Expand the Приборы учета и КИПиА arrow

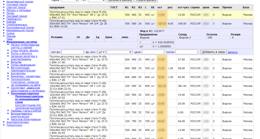click(8, 111)
